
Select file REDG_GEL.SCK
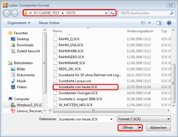[x=70, y=69]
